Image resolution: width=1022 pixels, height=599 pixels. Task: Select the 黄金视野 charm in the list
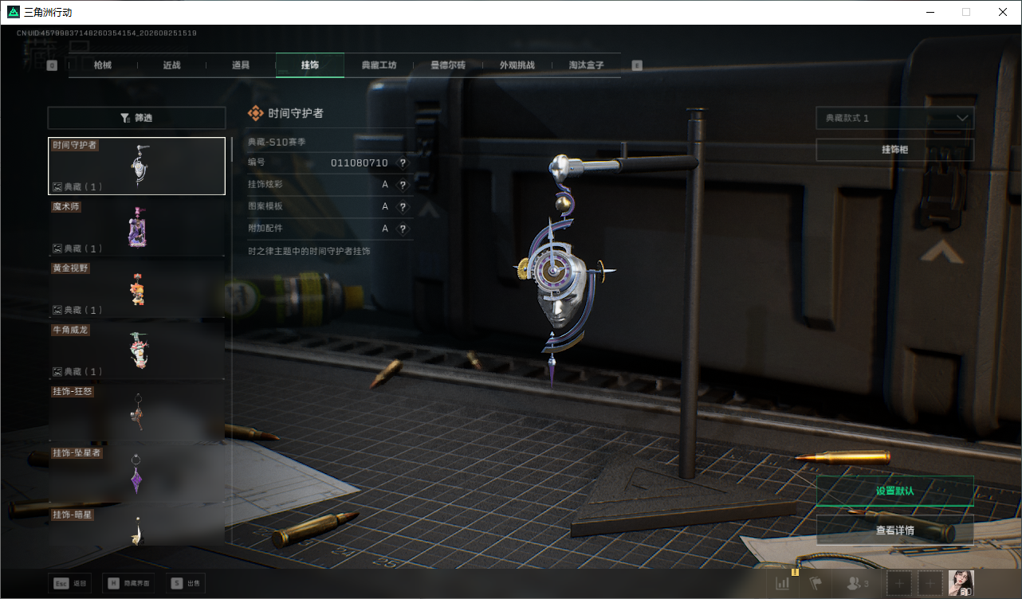(136, 289)
